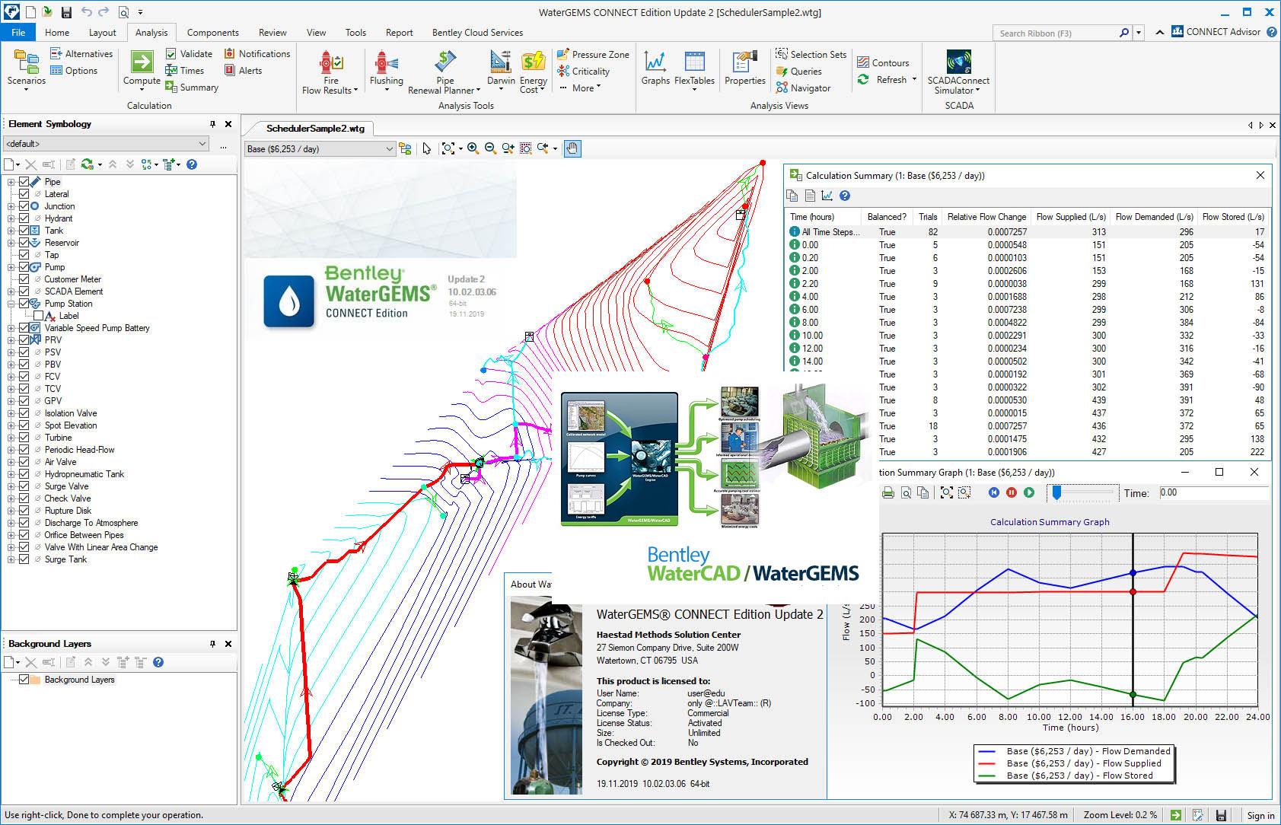The height and width of the screenshot is (825, 1281).
Task: Open the File menu
Action: 18,33
